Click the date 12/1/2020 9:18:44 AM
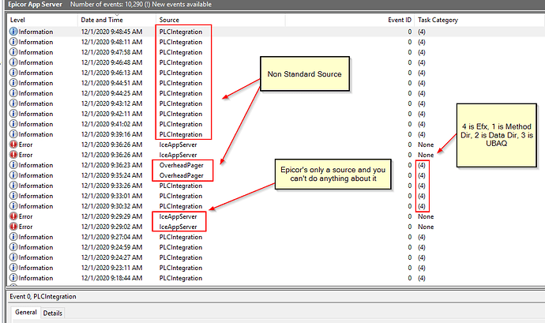This screenshot has height=323, width=545. point(111,278)
